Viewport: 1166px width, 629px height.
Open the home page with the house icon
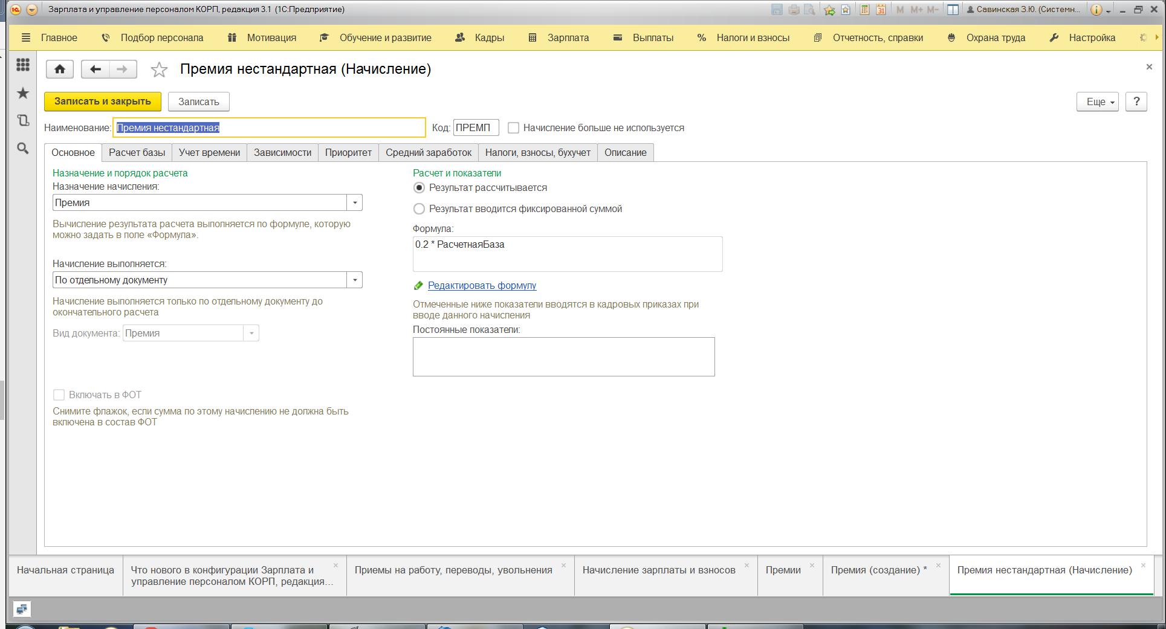pos(60,69)
